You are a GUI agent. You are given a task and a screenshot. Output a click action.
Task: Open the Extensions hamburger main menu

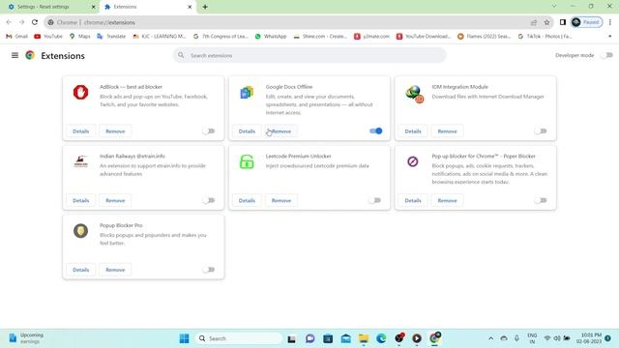pos(15,55)
